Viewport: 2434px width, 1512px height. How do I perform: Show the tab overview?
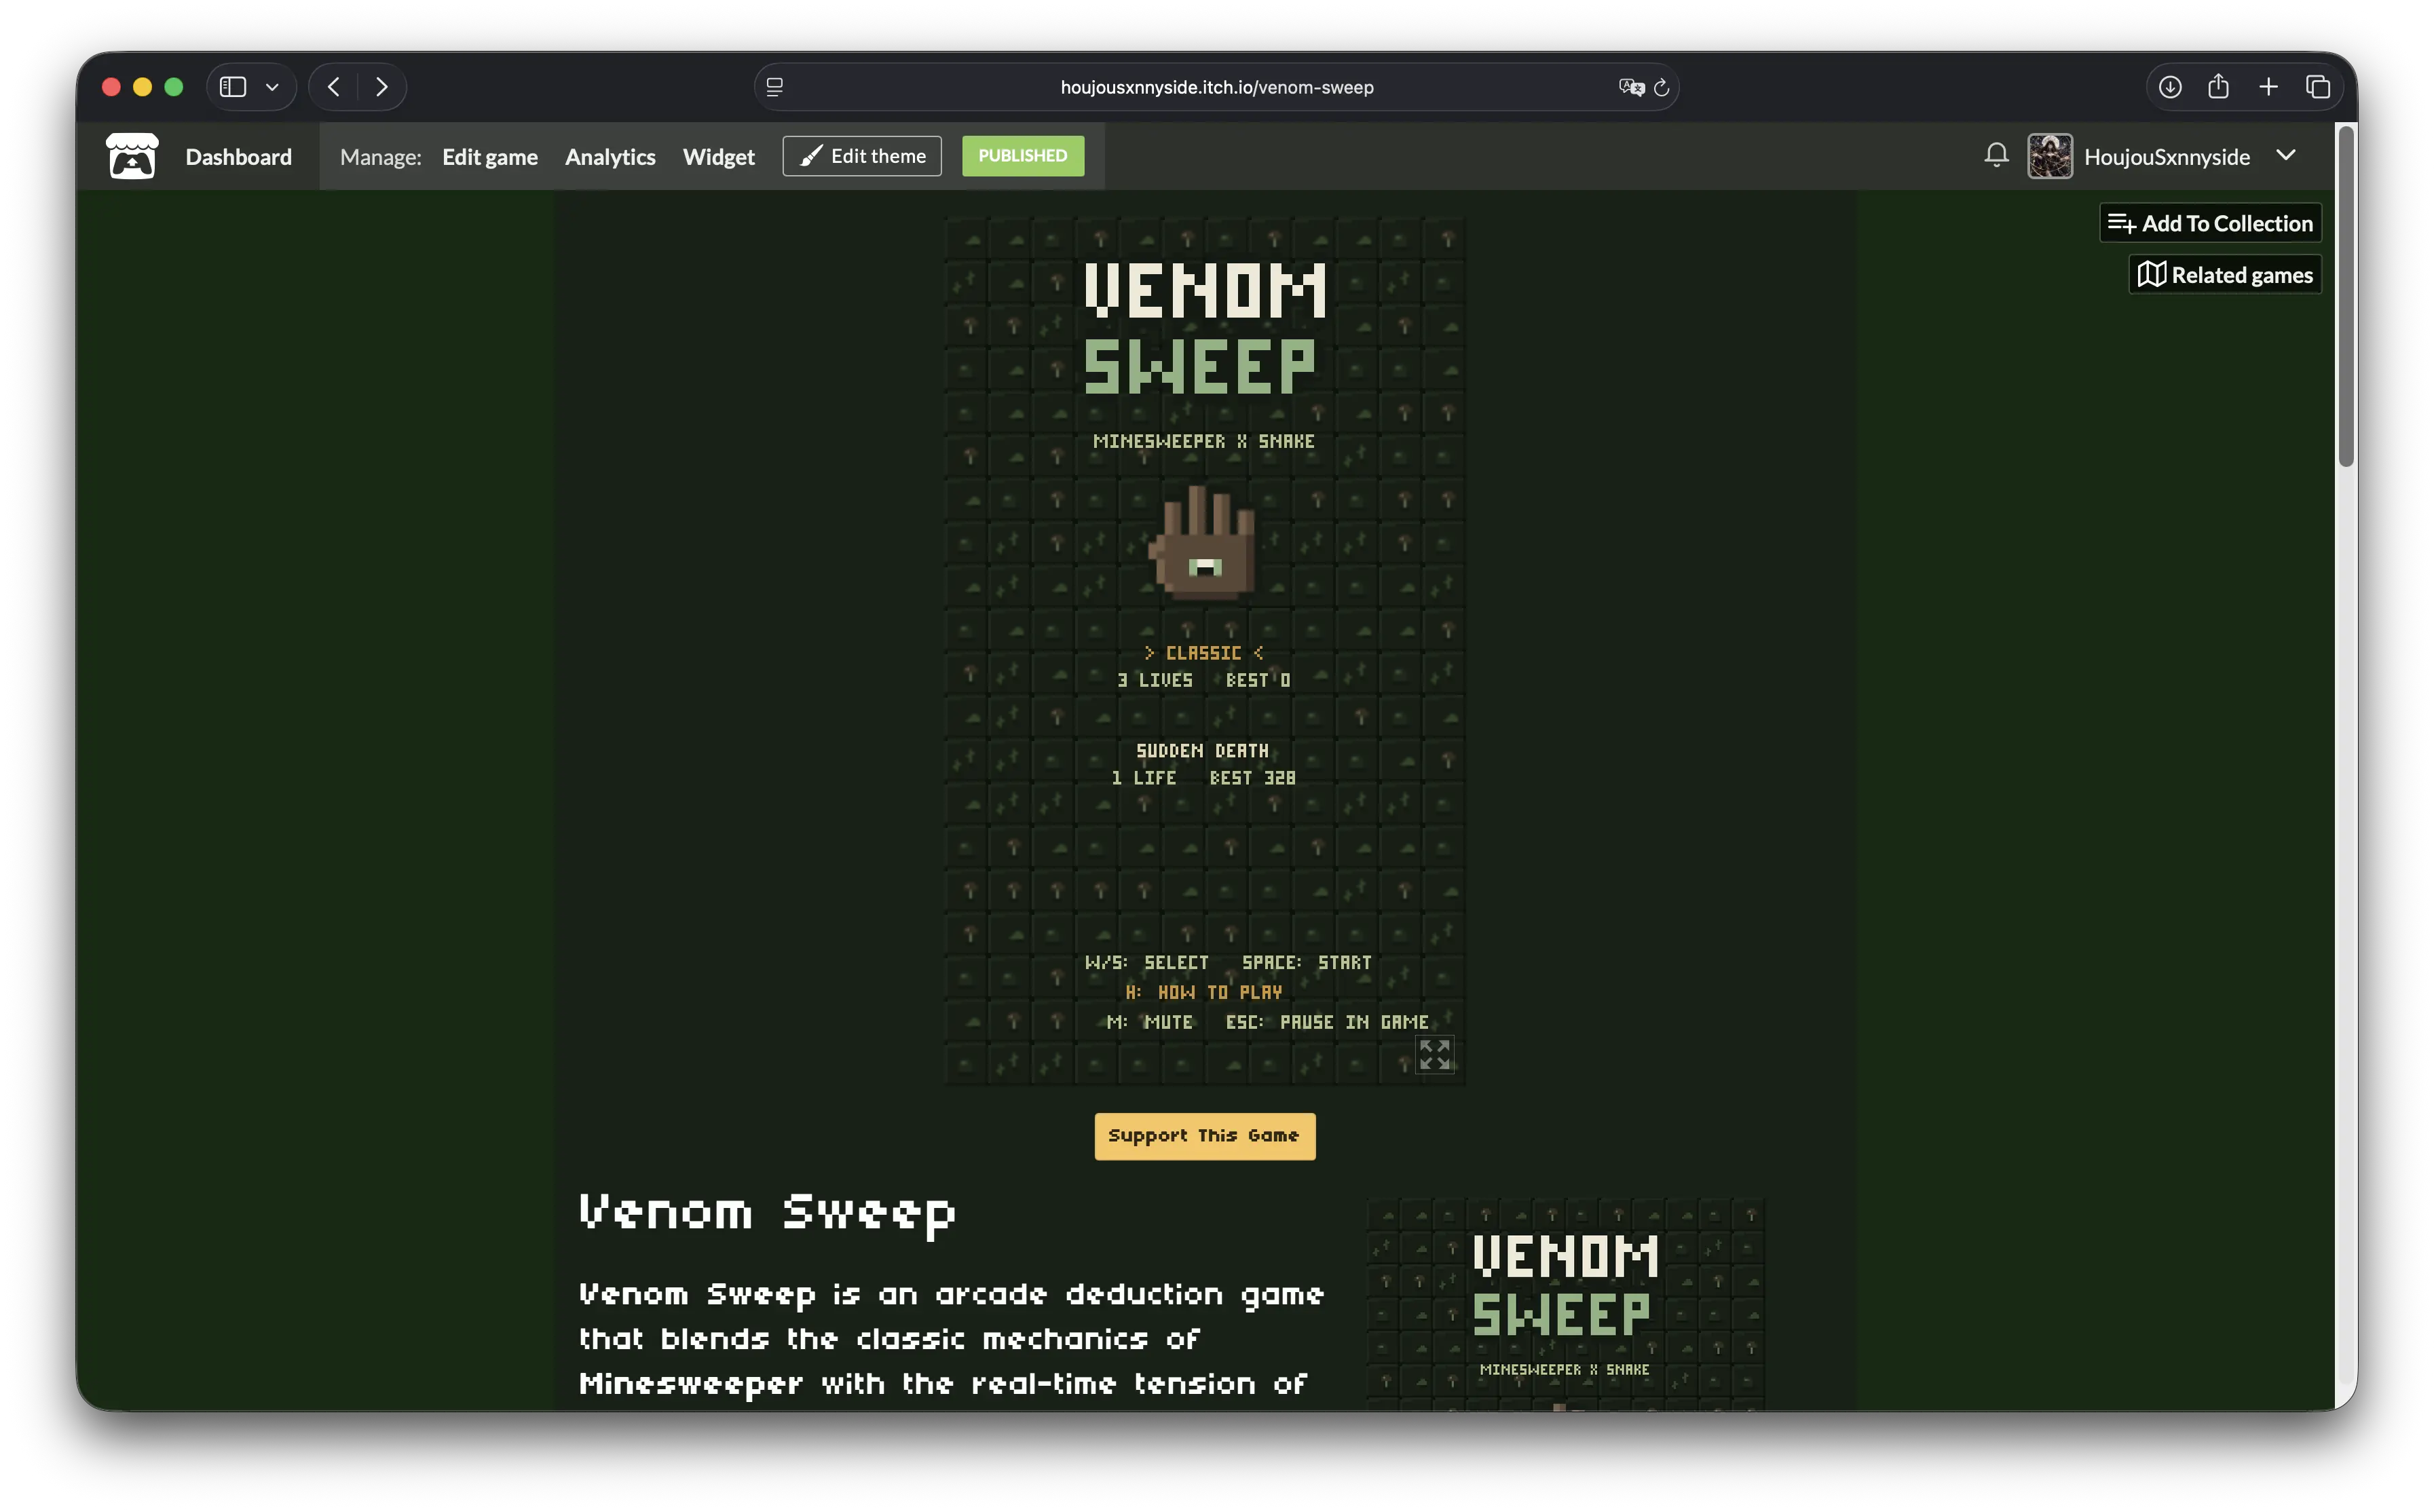pos(2318,87)
